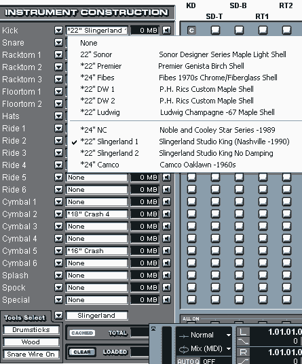Image resolution: width=302 pixels, height=364 pixels.
Task: Open the Cymbal 2 dropdown arrow
Action: point(58,214)
